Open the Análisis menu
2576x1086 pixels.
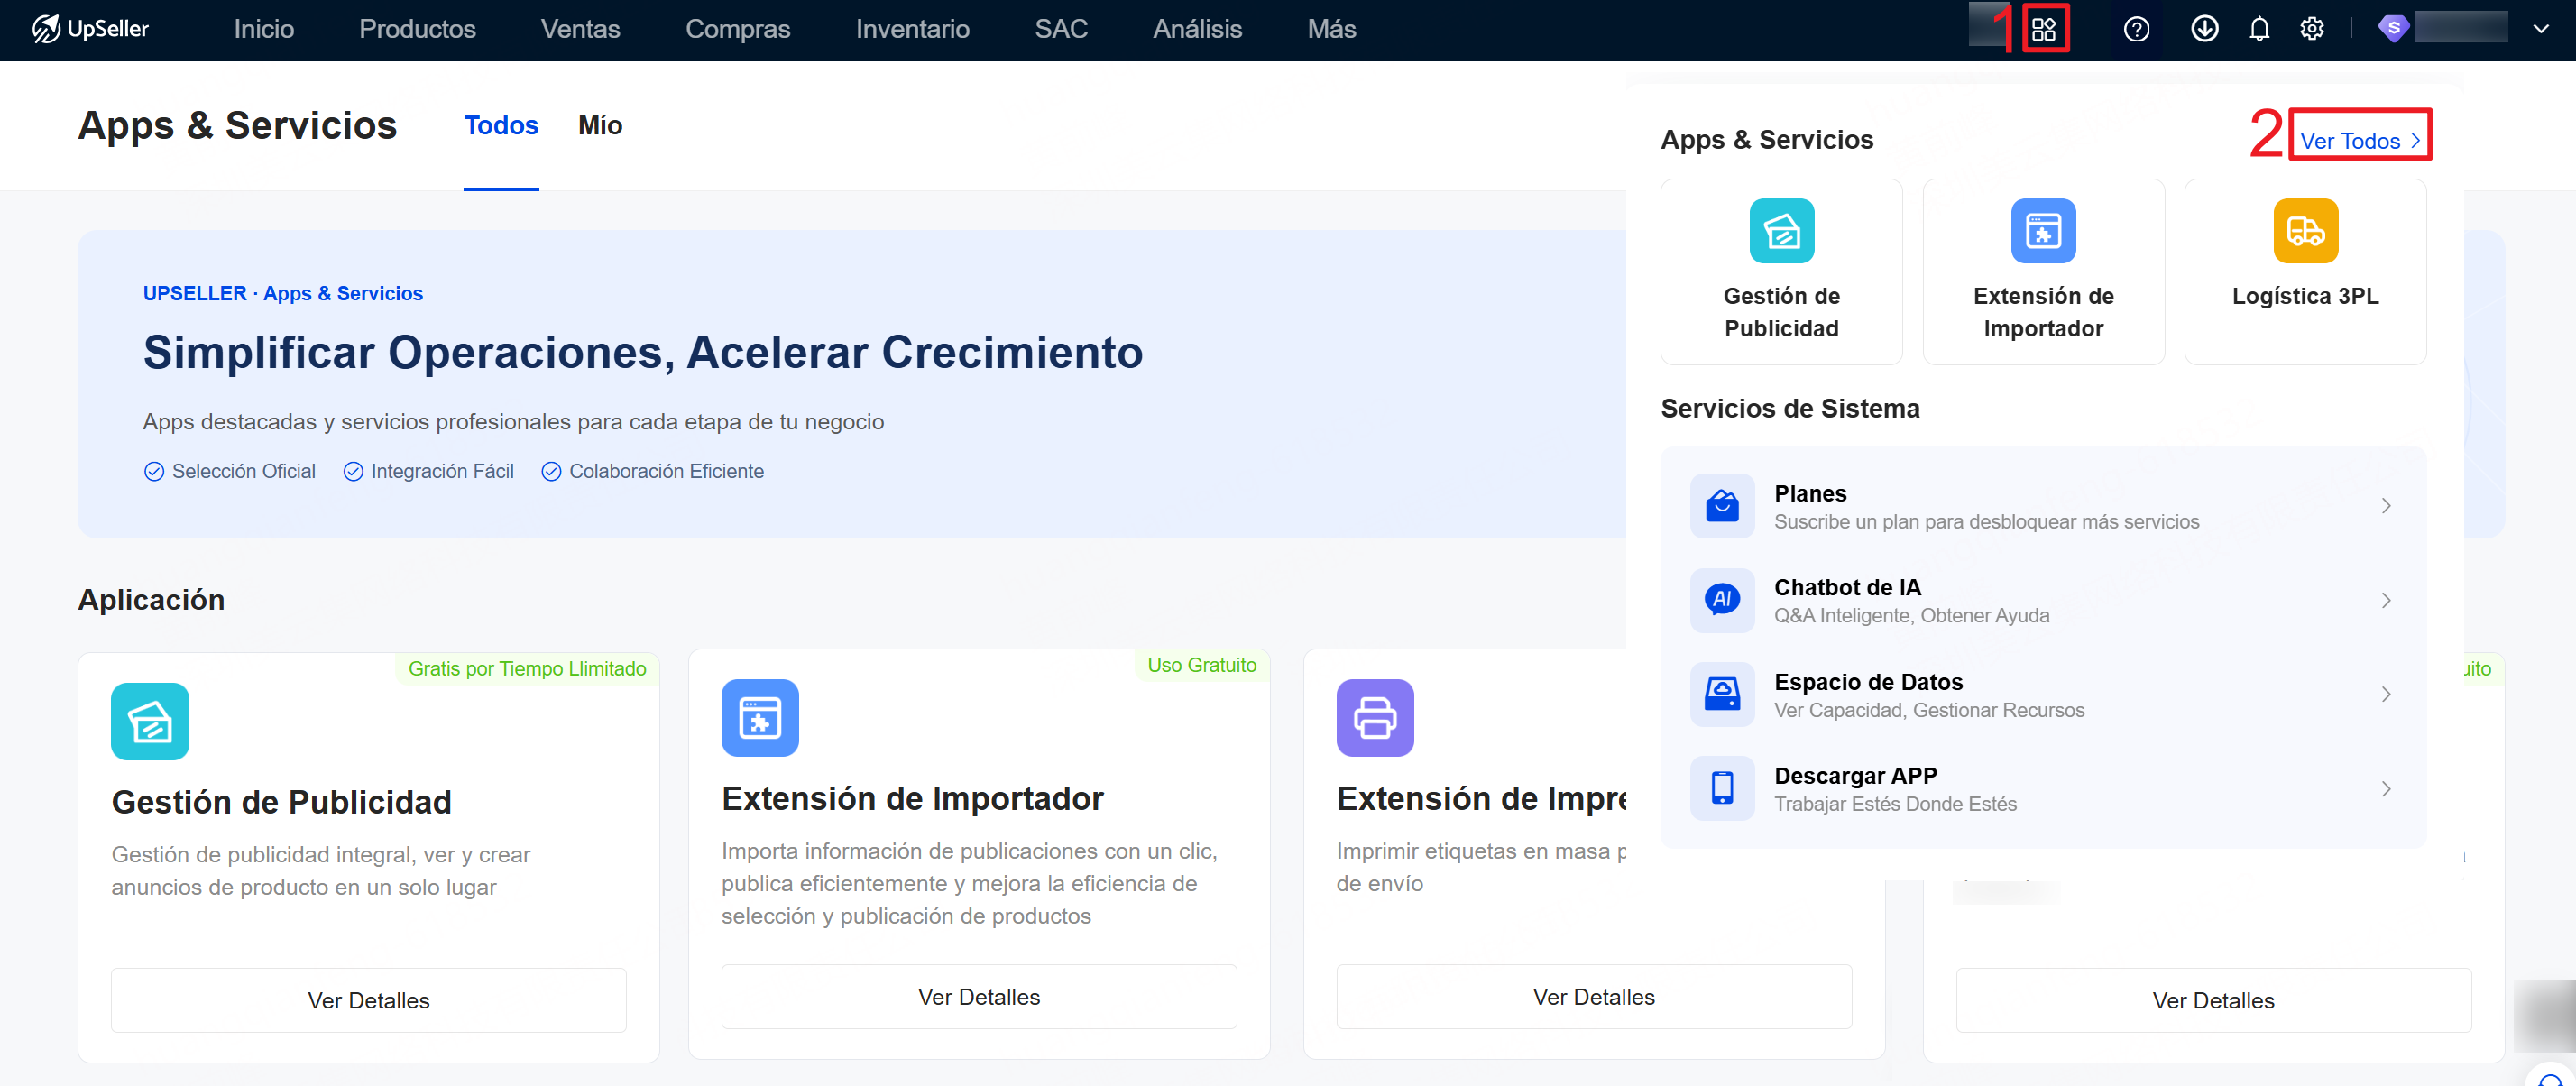click(x=1197, y=29)
